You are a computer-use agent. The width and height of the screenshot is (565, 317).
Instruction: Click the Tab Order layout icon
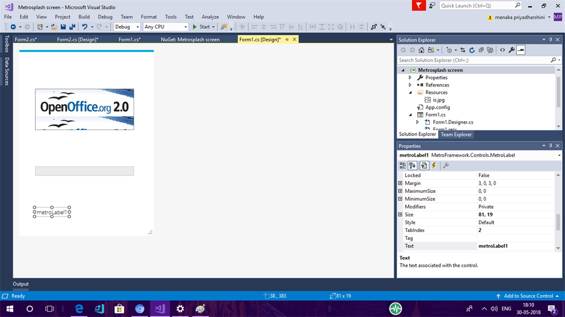pyautogui.click(x=383, y=26)
